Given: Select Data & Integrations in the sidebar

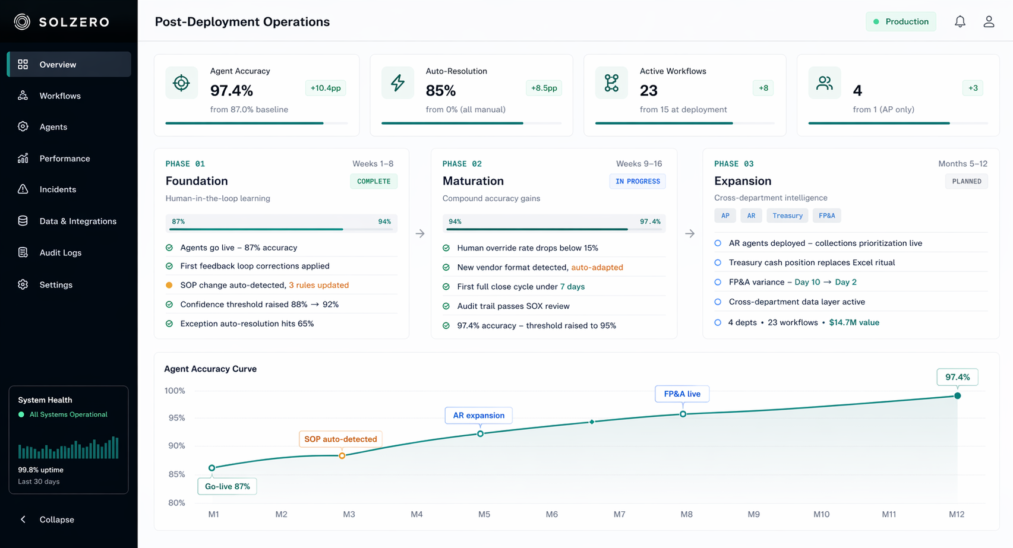Looking at the screenshot, I should (69, 221).
